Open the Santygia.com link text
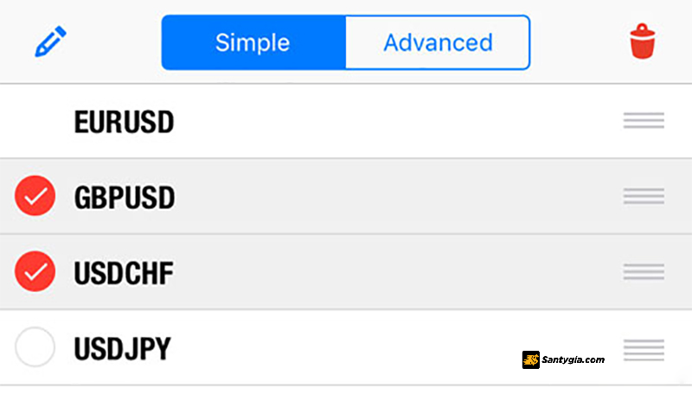 [x=573, y=359]
